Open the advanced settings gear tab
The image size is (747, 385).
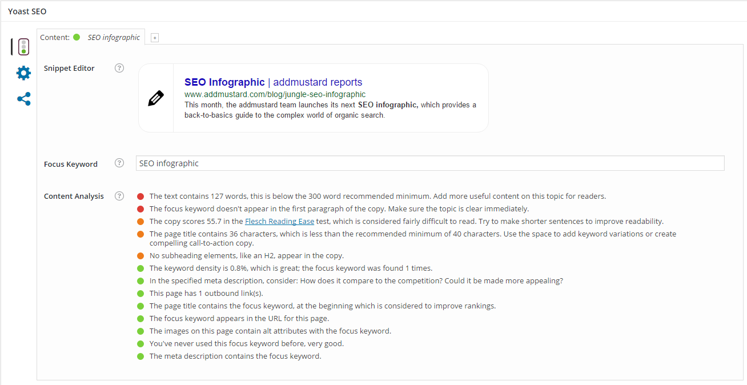click(x=23, y=73)
